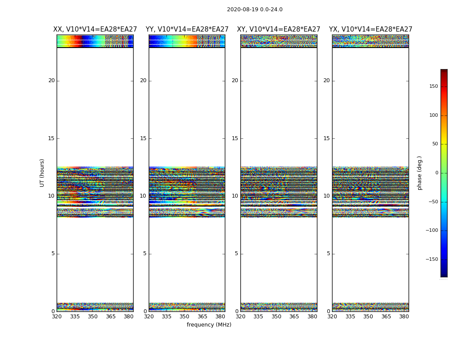Image resolution: width=454 pixels, height=346 pixels.
Task: Click the XY panel phase plot area
Action: (279, 173)
